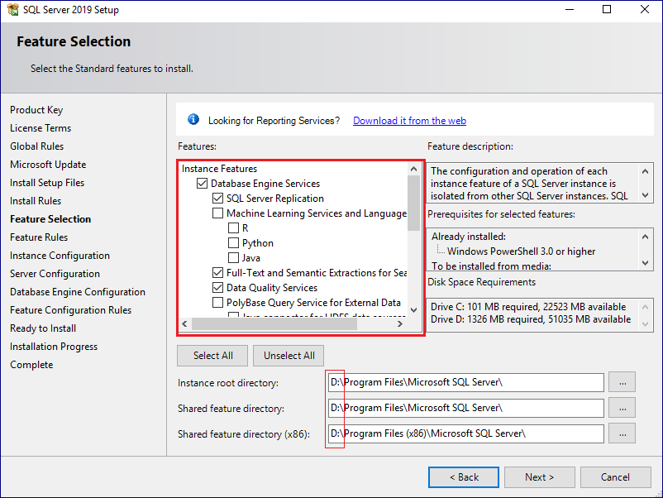This screenshot has height=498, width=663.
Task: Click the features list horizontal scrollbar thumb
Action: pyautogui.click(x=274, y=323)
